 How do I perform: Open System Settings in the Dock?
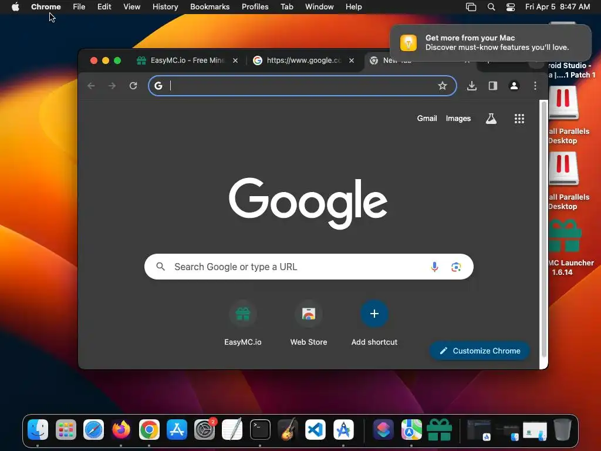205,429
